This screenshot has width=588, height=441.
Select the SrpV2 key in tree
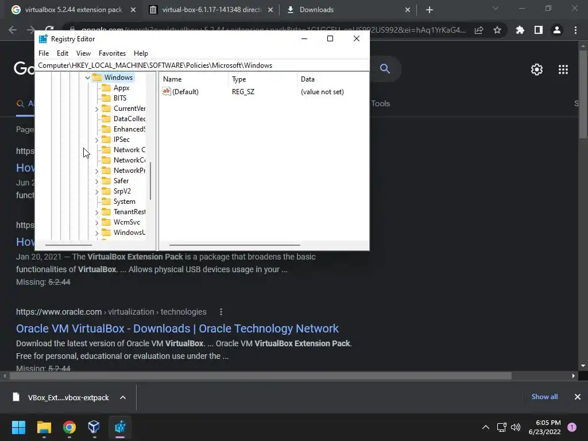[122, 191]
